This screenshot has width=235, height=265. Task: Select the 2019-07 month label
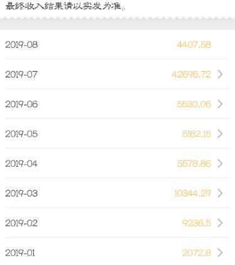(x=21, y=74)
